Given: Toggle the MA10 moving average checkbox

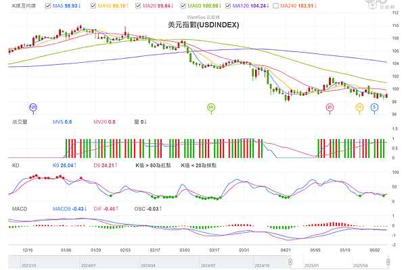Looking at the screenshot, I should (x=93, y=5).
